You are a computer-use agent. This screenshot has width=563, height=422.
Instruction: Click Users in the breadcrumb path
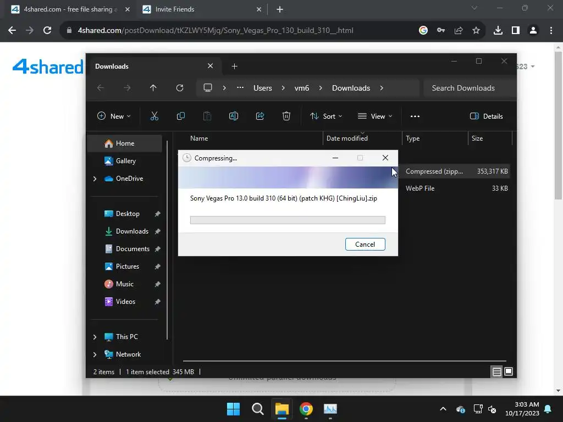tap(262, 88)
